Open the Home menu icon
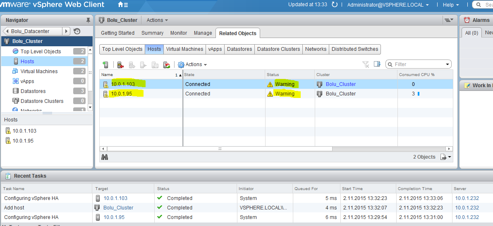The width and height of the screenshot is (493, 226). coord(122,5)
